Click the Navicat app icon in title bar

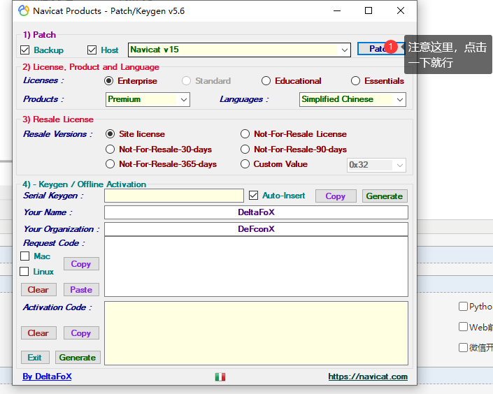coord(24,10)
